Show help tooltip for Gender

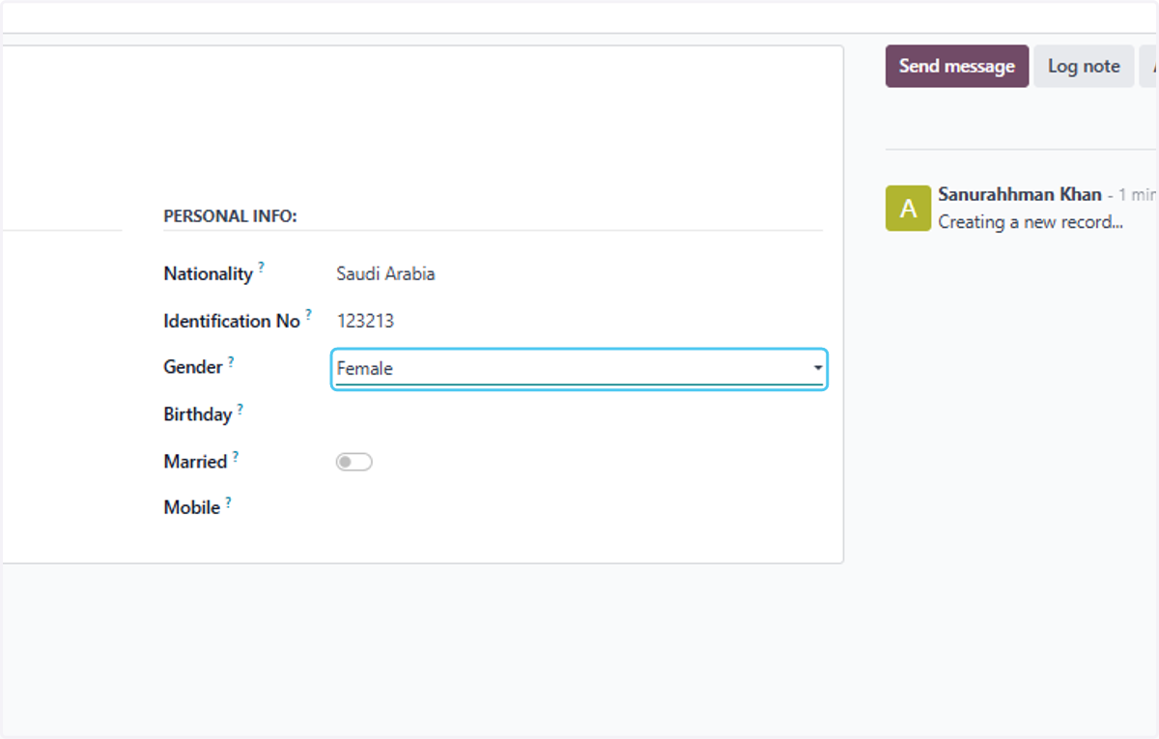point(231,362)
